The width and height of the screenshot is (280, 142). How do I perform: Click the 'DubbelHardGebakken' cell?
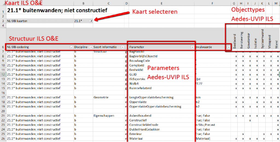point(161,129)
